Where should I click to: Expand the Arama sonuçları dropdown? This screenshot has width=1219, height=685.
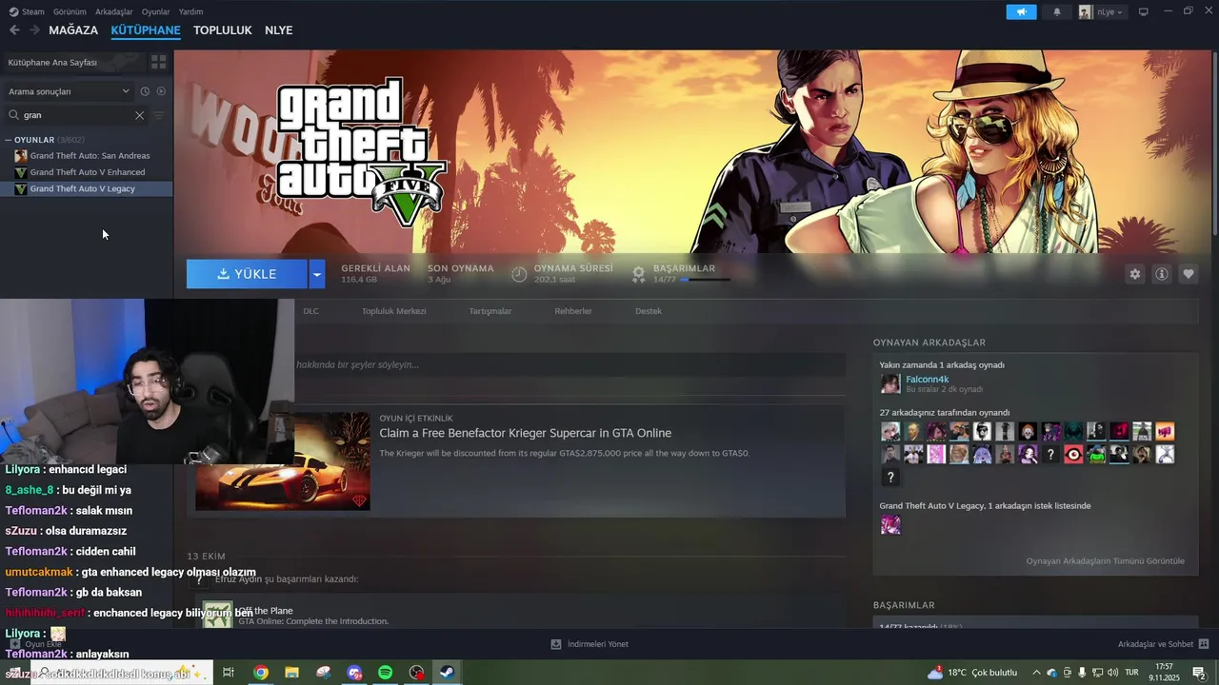click(x=69, y=91)
